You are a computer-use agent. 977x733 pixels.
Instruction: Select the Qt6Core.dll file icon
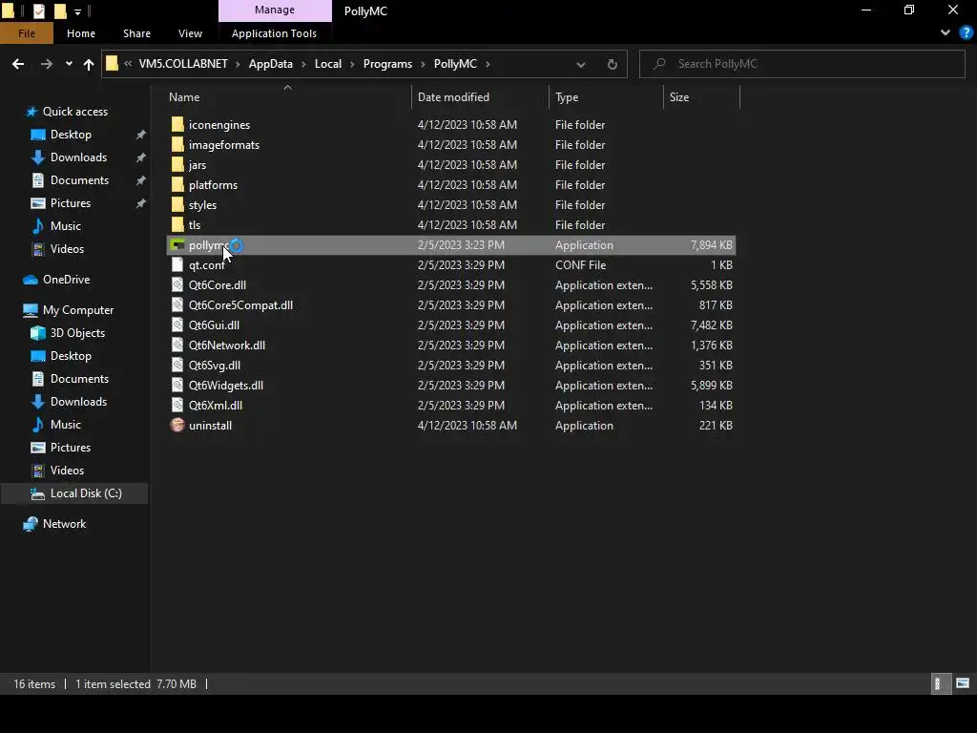pos(177,284)
